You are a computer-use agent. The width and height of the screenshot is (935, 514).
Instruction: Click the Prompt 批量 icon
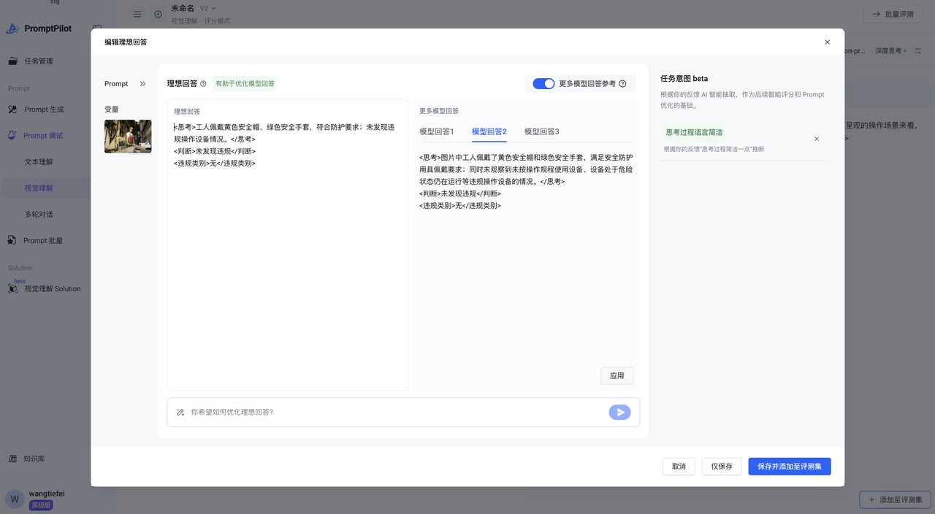click(13, 241)
